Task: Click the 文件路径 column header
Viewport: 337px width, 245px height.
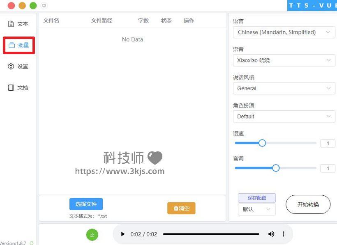Action: point(102,21)
